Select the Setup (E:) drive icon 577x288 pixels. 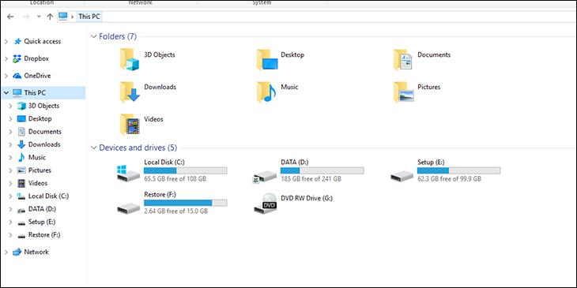point(402,176)
